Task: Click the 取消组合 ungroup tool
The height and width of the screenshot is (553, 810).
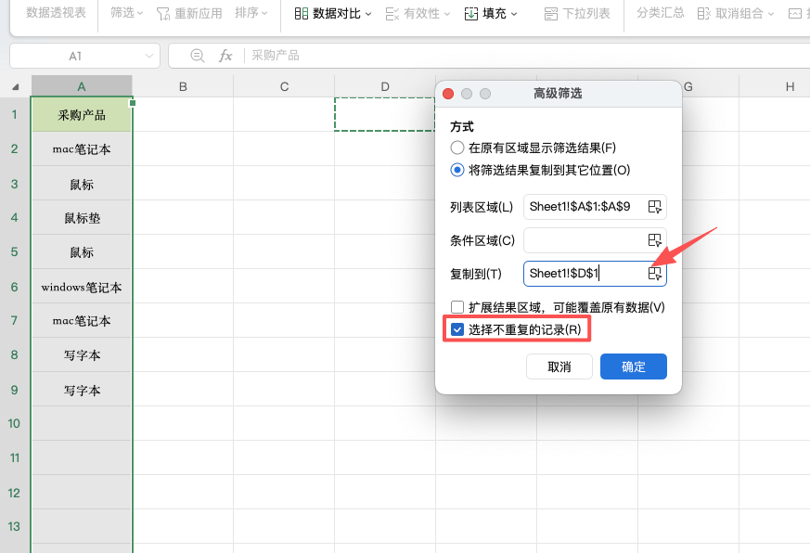Action: 735,13
